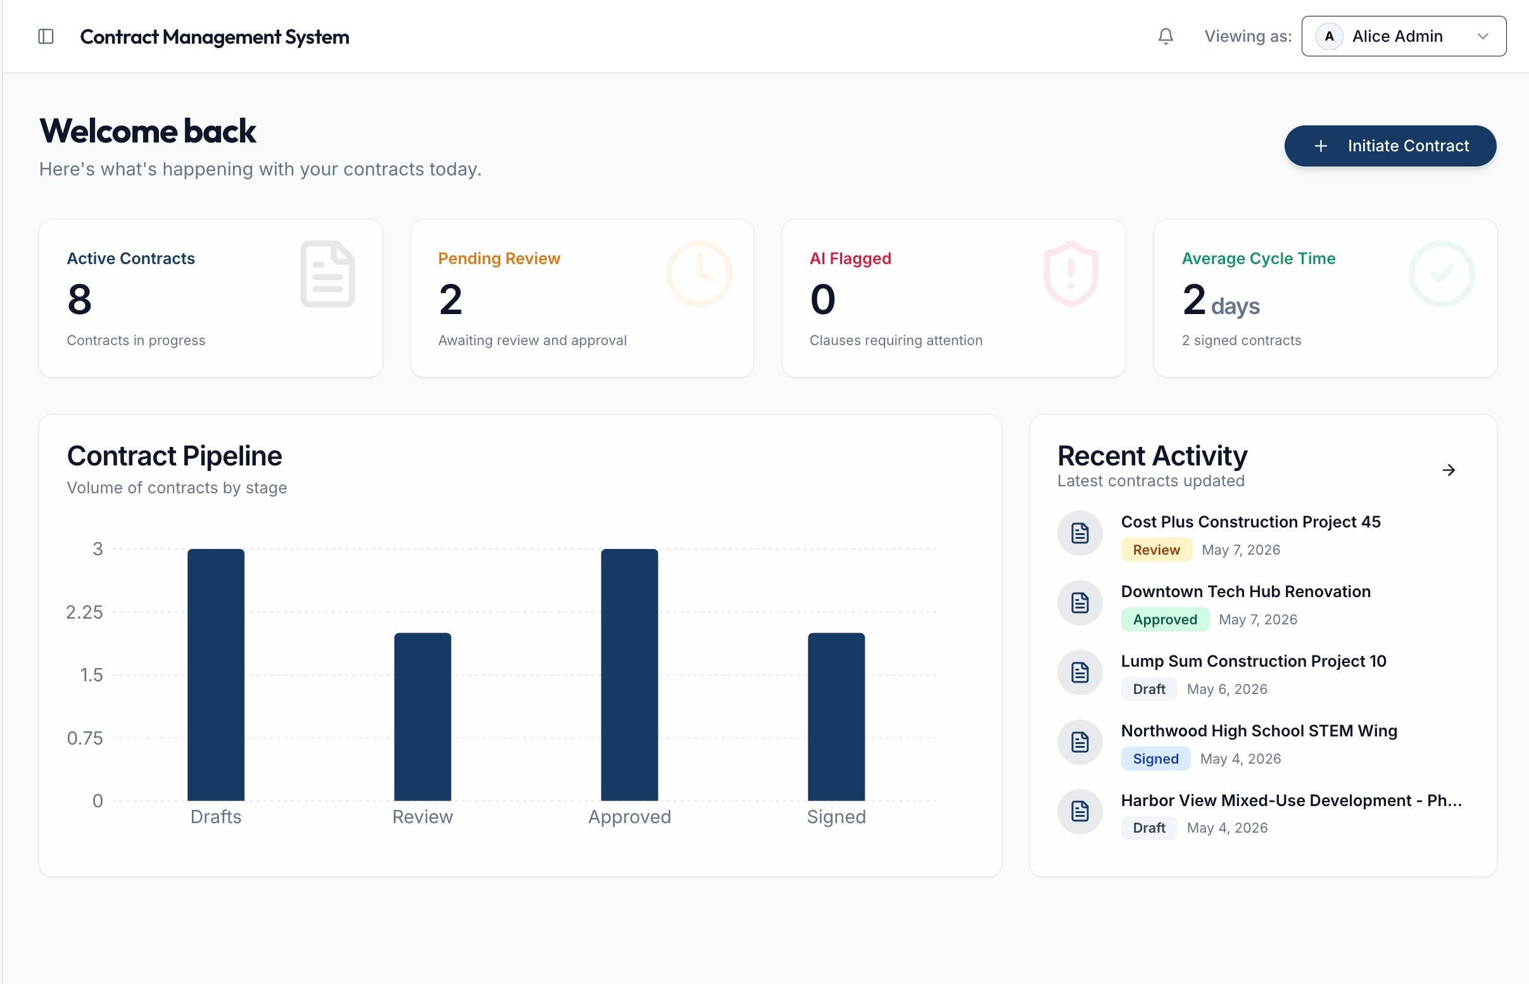Click the May 6, 2026 date
Image resolution: width=1529 pixels, height=984 pixels.
point(1227,690)
